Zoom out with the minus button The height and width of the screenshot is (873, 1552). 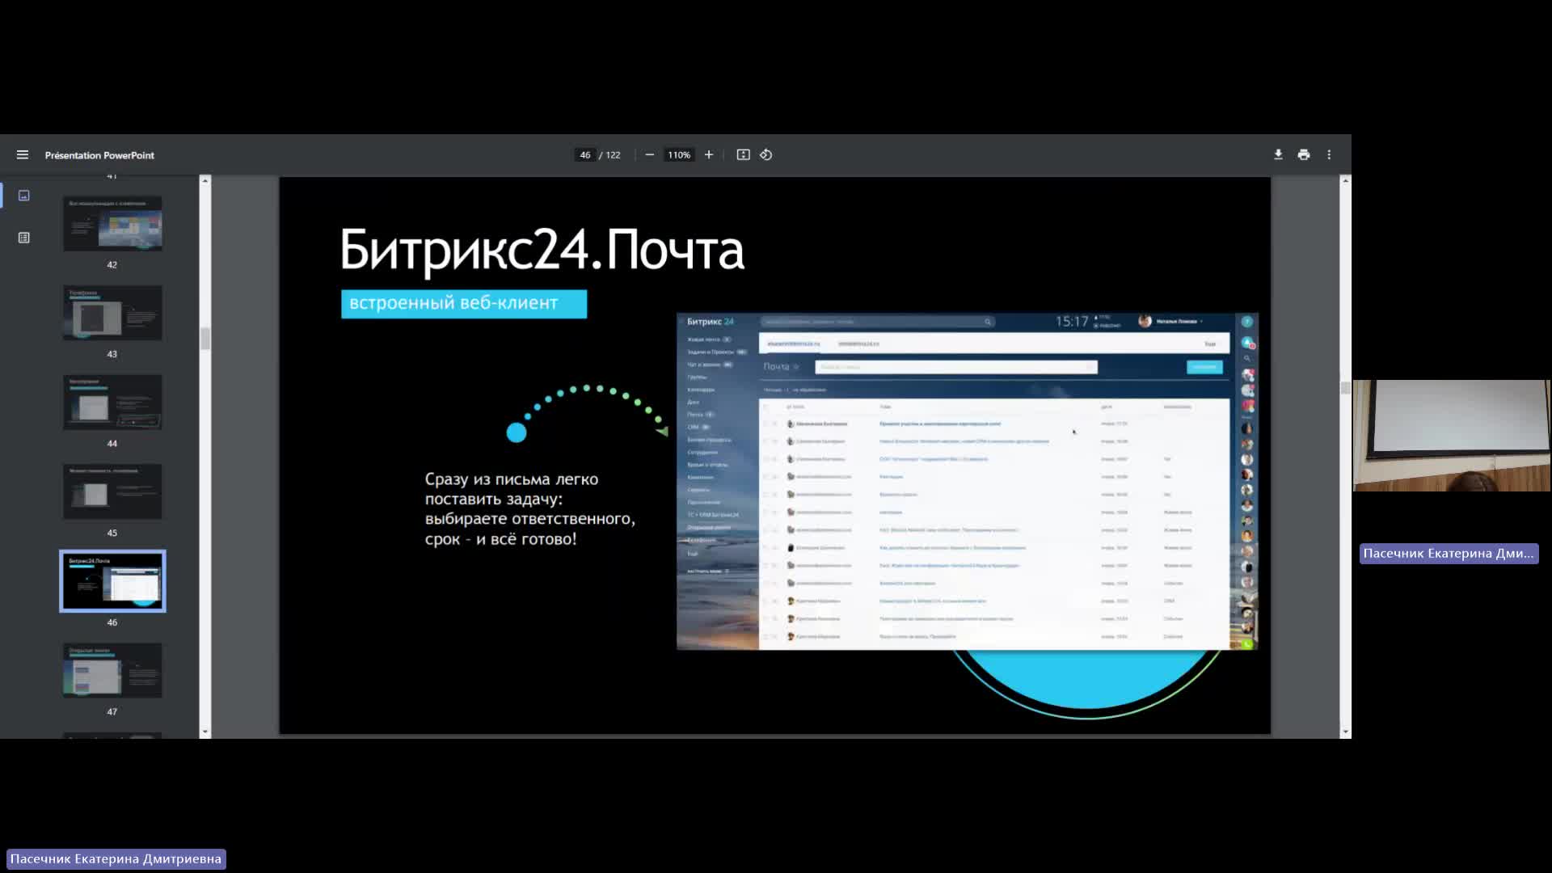(649, 154)
